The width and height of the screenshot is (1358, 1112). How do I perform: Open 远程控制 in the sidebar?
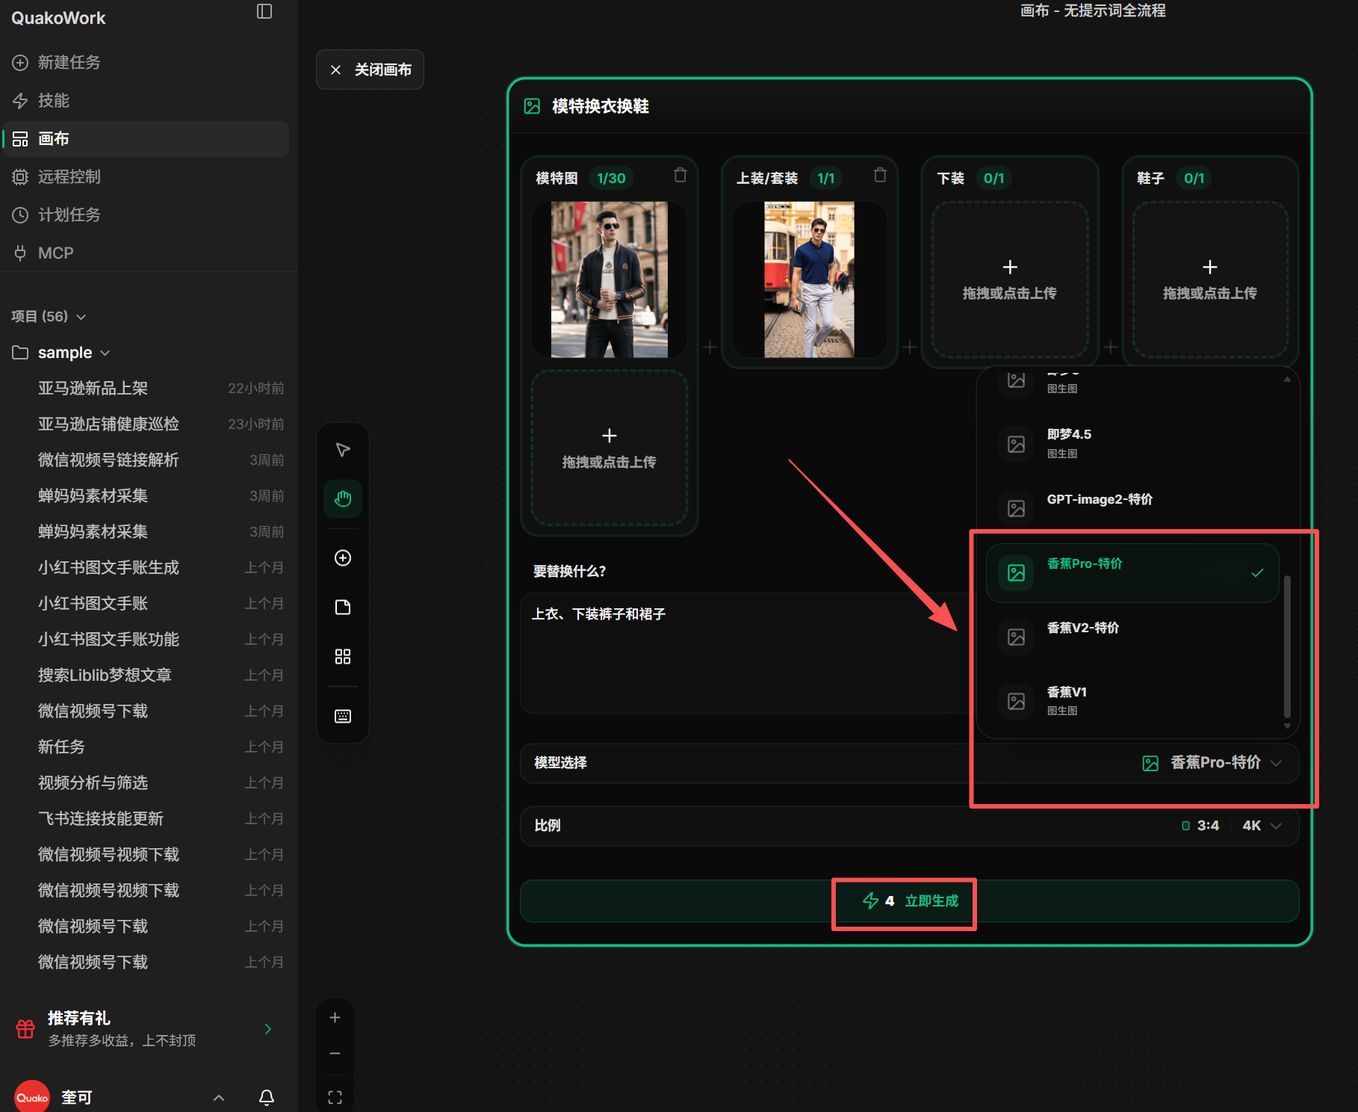[x=146, y=177]
